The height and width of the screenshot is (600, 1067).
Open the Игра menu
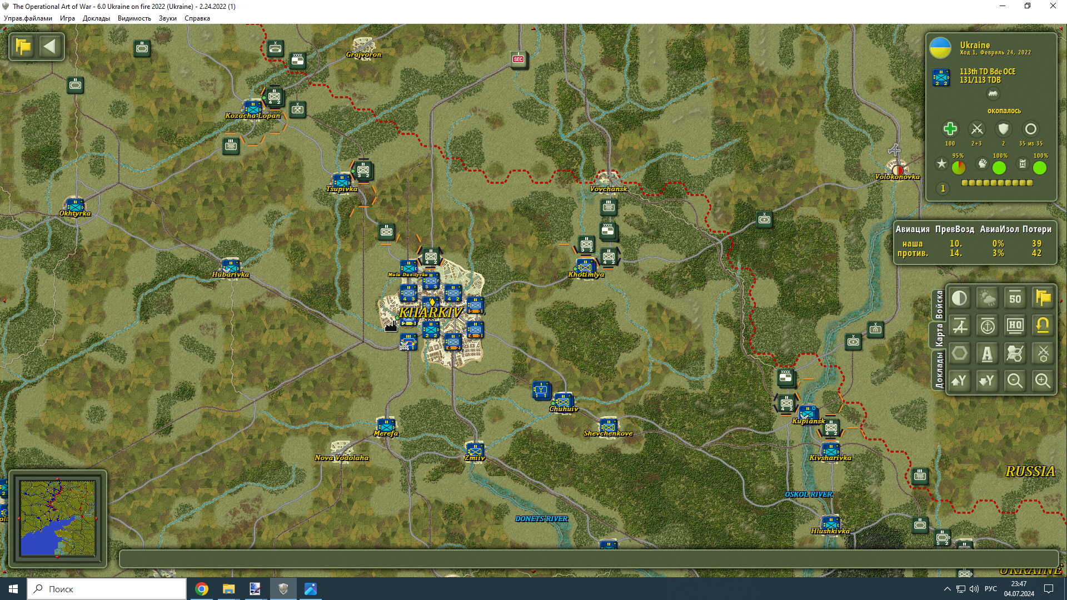tap(67, 18)
